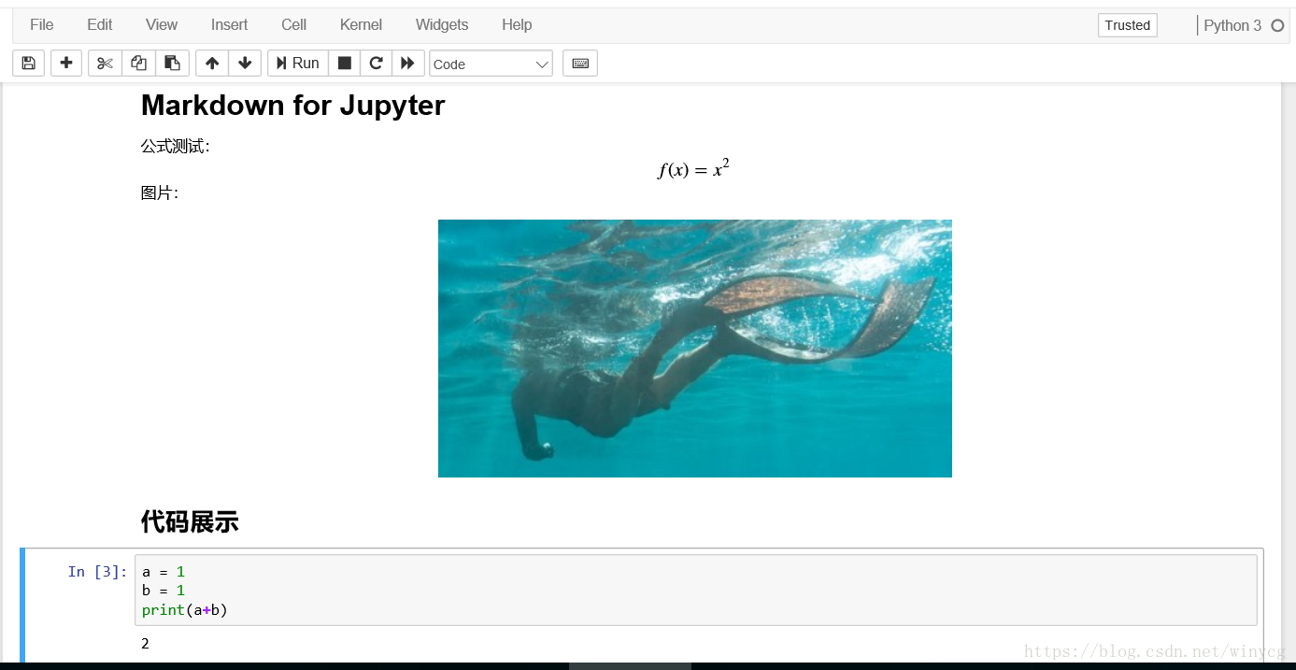
Task: Click the Trusted notebook button
Action: [1127, 25]
